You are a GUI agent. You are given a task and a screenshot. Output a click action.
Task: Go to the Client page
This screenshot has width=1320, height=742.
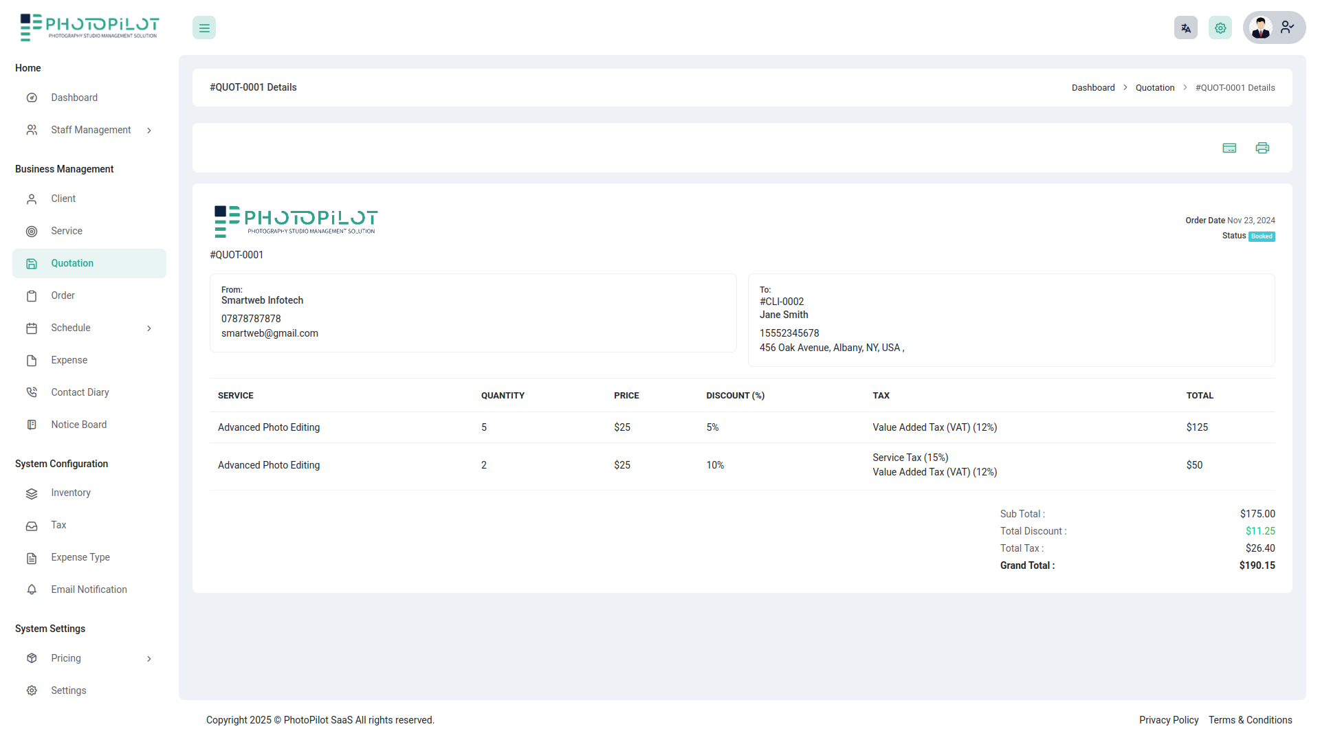pyautogui.click(x=63, y=199)
